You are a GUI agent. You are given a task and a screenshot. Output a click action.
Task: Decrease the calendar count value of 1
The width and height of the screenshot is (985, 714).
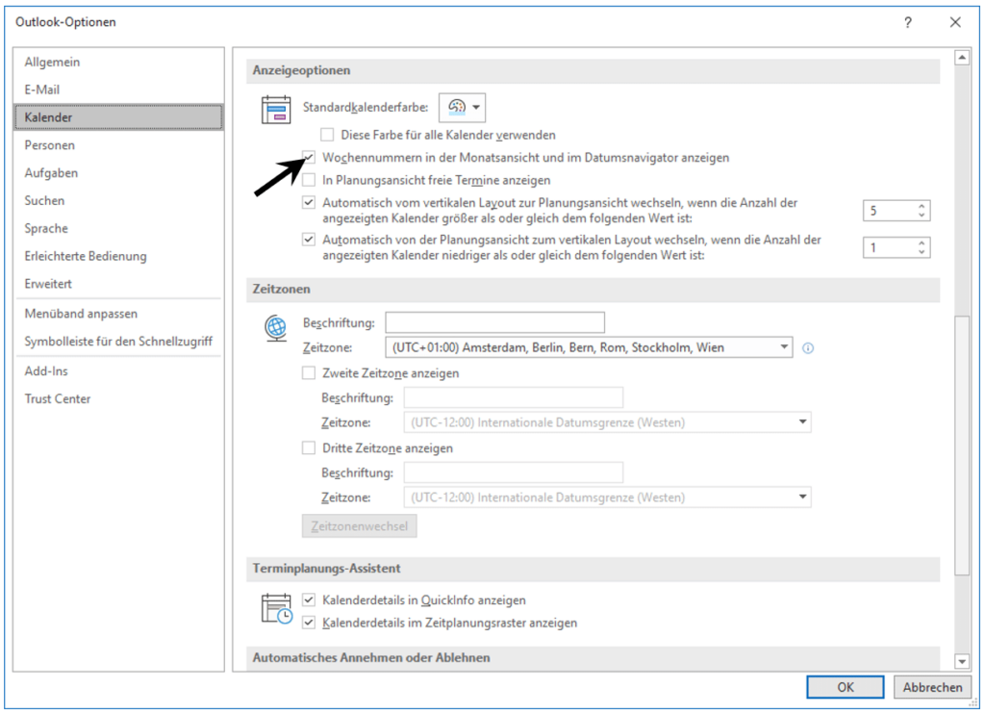pyautogui.click(x=921, y=252)
